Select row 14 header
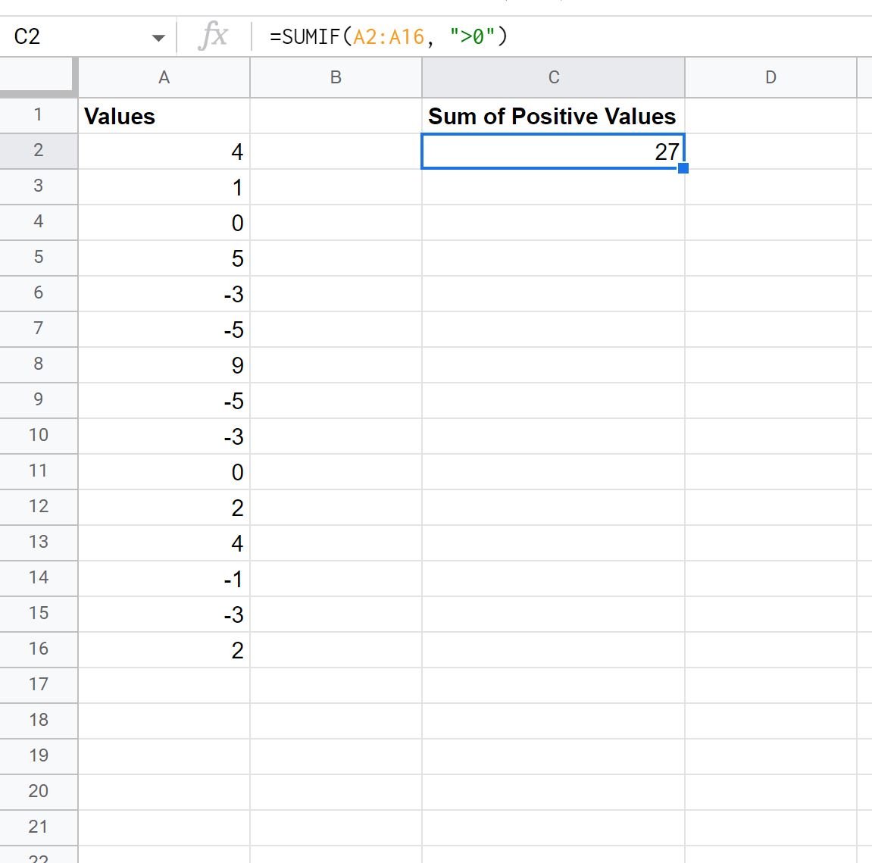Screen dimensions: 872x863 [39, 578]
